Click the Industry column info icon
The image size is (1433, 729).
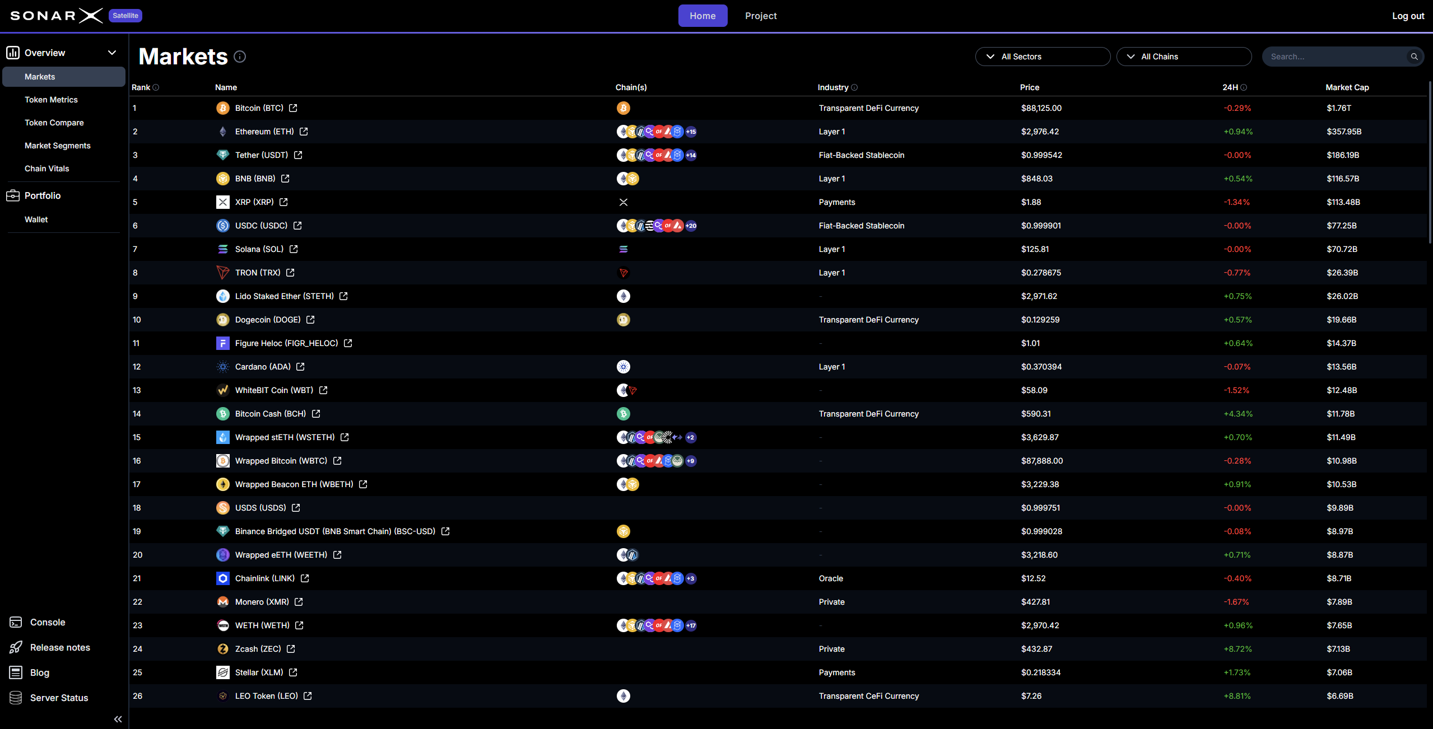pyautogui.click(x=855, y=87)
